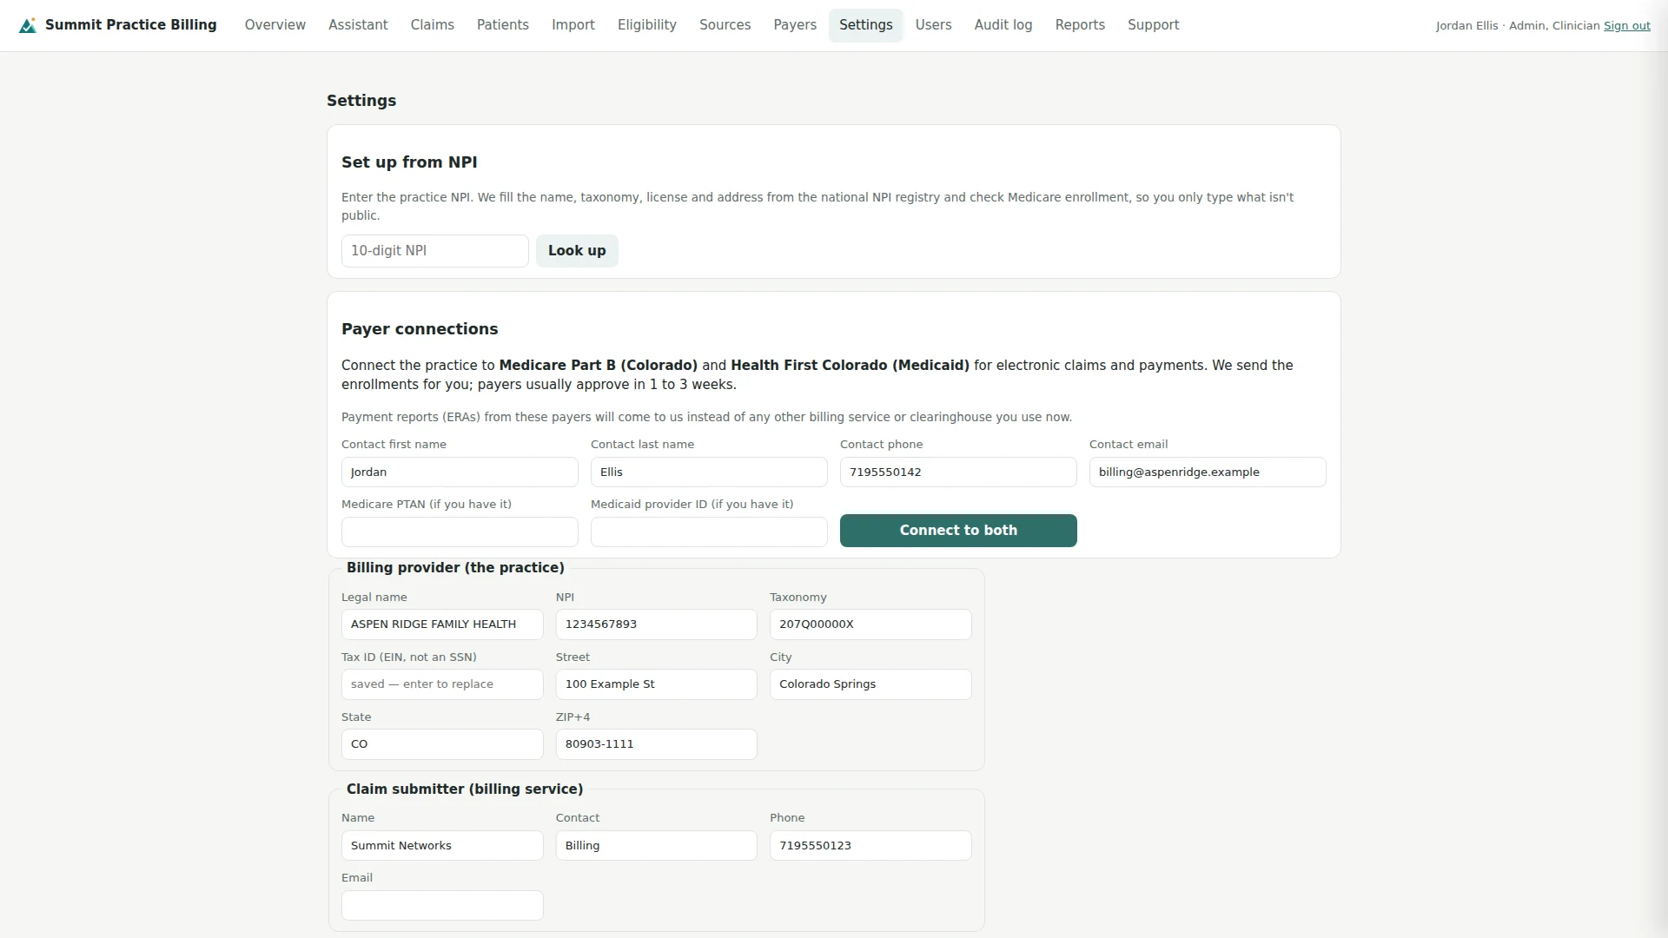Select the Contact phone field in Payer connections

pos(958,472)
